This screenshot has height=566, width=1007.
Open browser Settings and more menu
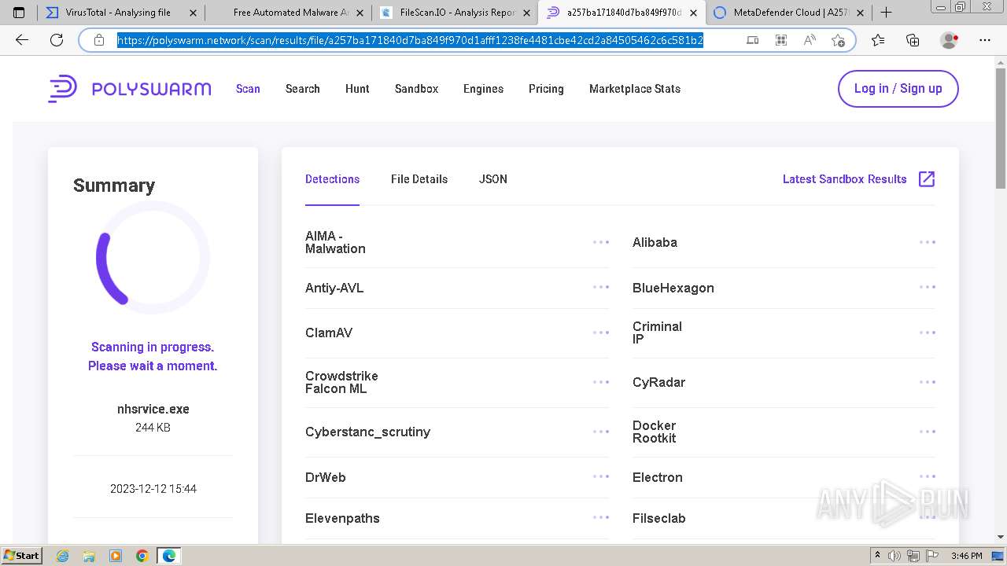985,40
